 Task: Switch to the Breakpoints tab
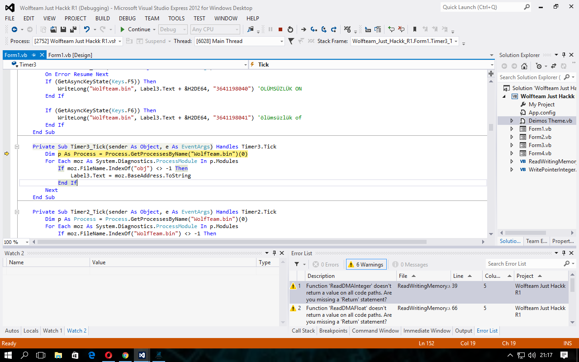333,331
